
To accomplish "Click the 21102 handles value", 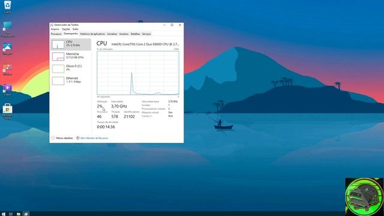I will pyautogui.click(x=130, y=116).
